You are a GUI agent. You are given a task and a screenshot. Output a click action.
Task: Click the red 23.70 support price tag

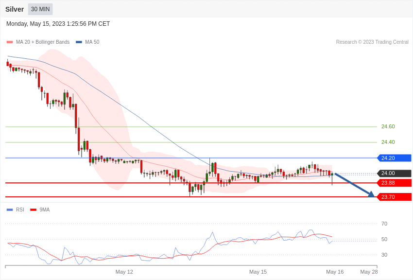395,197
